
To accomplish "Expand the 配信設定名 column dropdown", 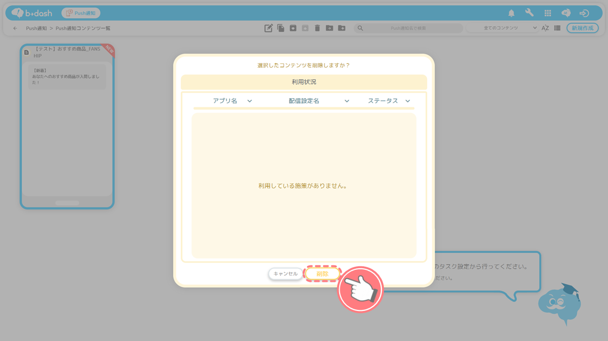I will pos(347,101).
